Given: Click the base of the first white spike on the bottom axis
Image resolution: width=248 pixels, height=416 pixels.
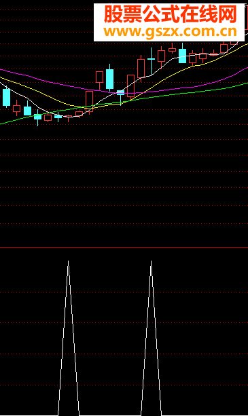Looking at the screenshot, I should [69, 415].
